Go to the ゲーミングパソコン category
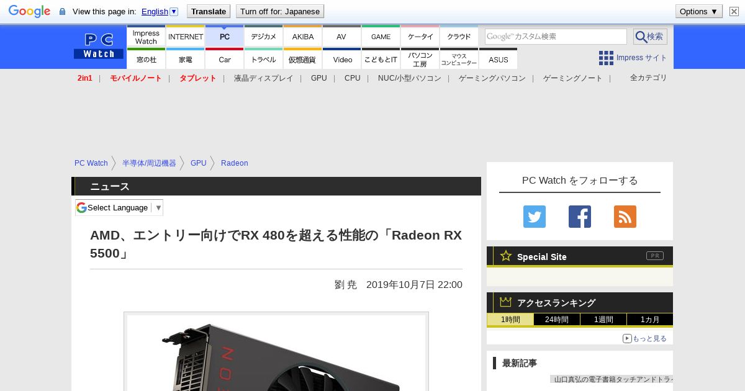 point(492,78)
